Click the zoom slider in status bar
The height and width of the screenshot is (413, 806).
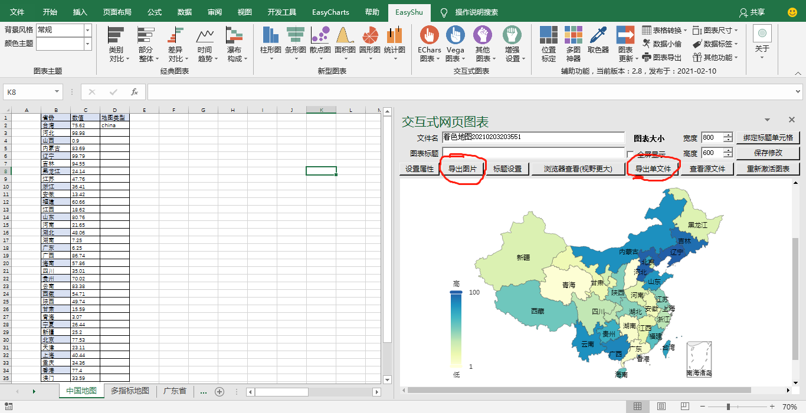[728, 407]
